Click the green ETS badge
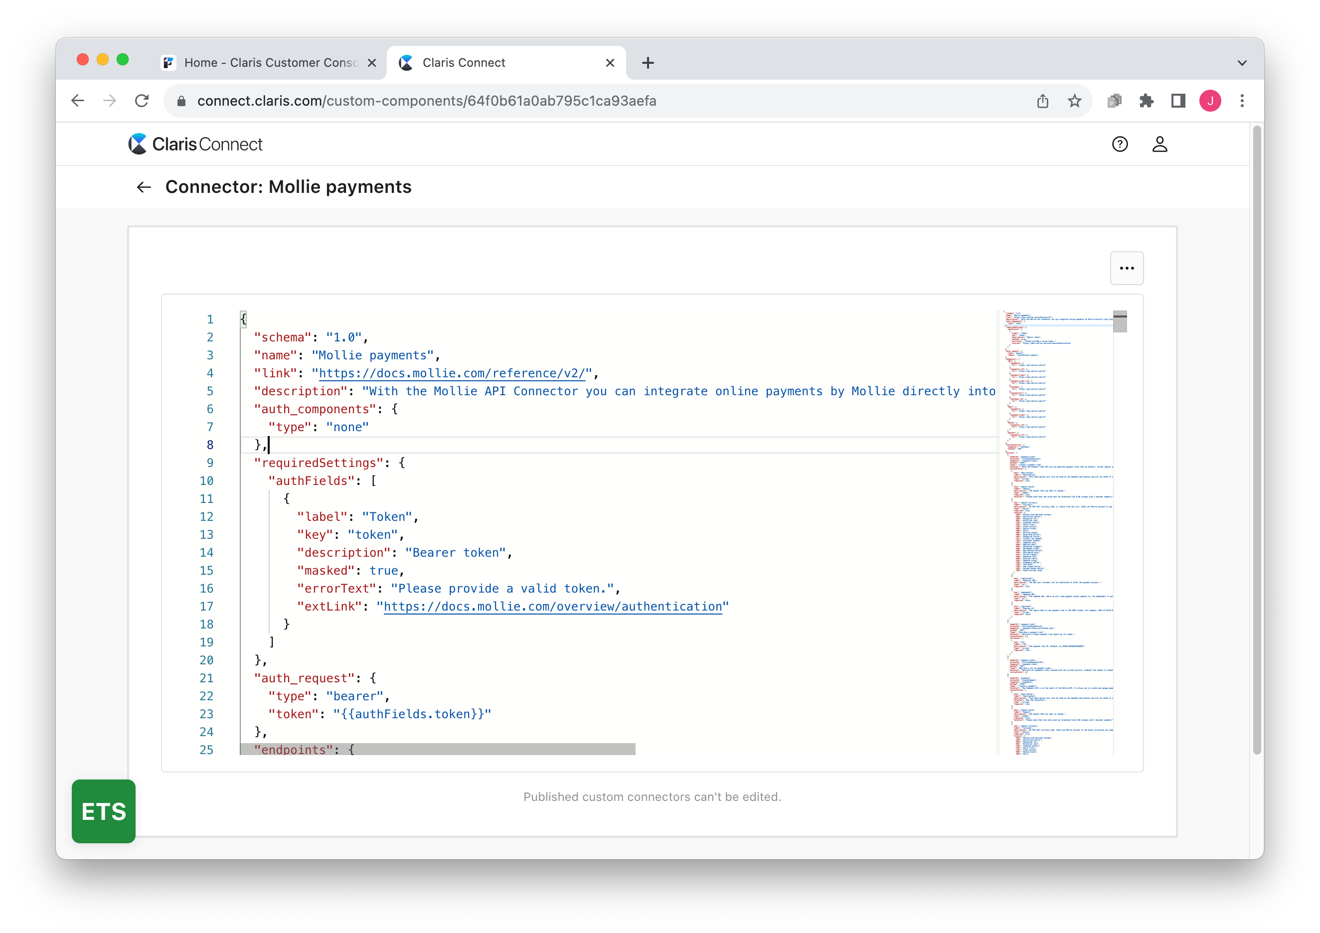1320x933 pixels. click(x=104, y=811)
